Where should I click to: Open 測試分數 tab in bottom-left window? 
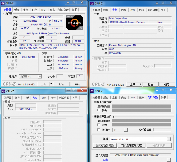(64, 98)
